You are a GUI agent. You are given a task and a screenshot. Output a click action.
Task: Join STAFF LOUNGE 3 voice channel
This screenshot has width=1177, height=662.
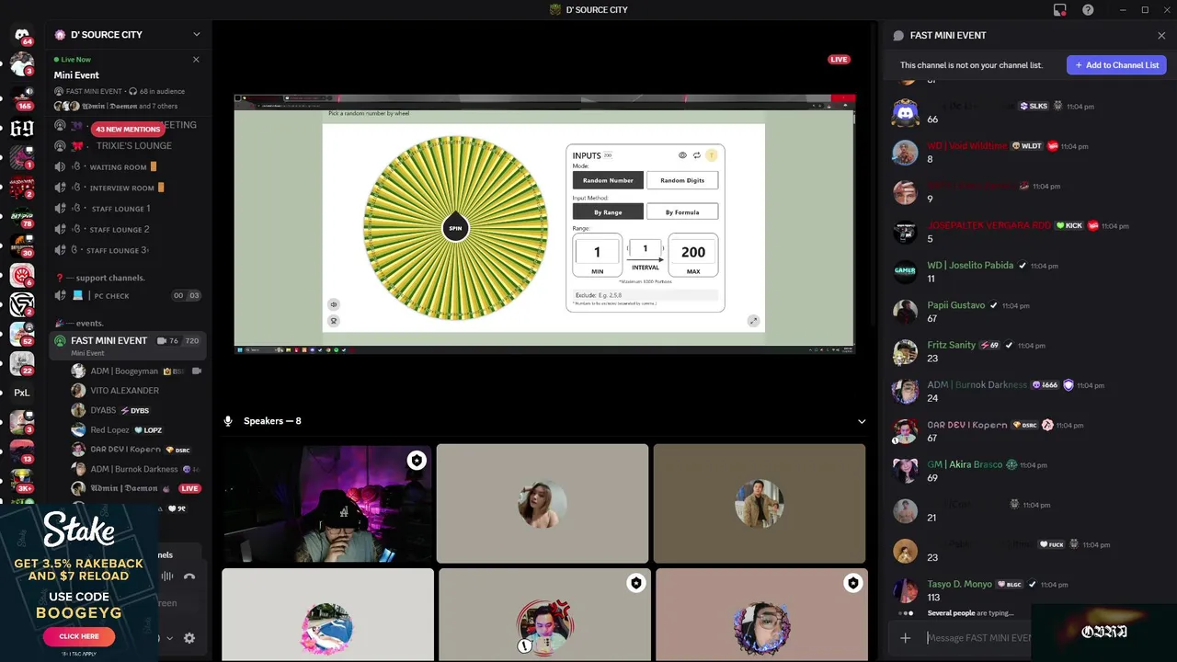click(x=117, y=250)
